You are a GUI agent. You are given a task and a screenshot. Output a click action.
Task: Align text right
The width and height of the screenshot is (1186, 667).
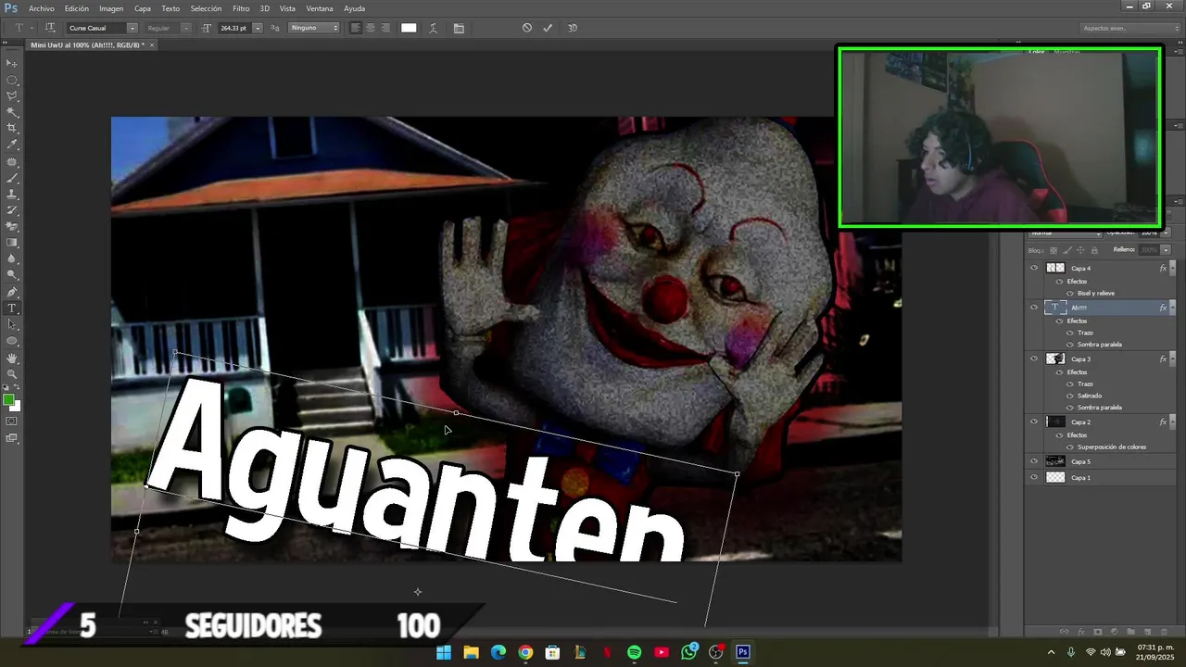coord(385,28)
